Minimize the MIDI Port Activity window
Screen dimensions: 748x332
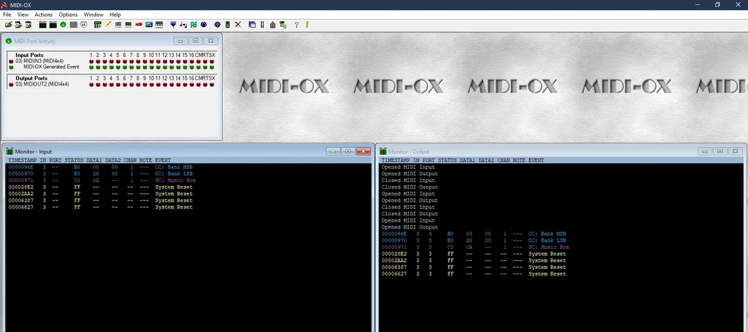pos(180,41)
